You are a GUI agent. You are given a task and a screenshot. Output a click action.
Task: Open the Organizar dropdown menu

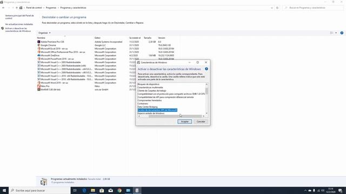click(x=44, y=33)
